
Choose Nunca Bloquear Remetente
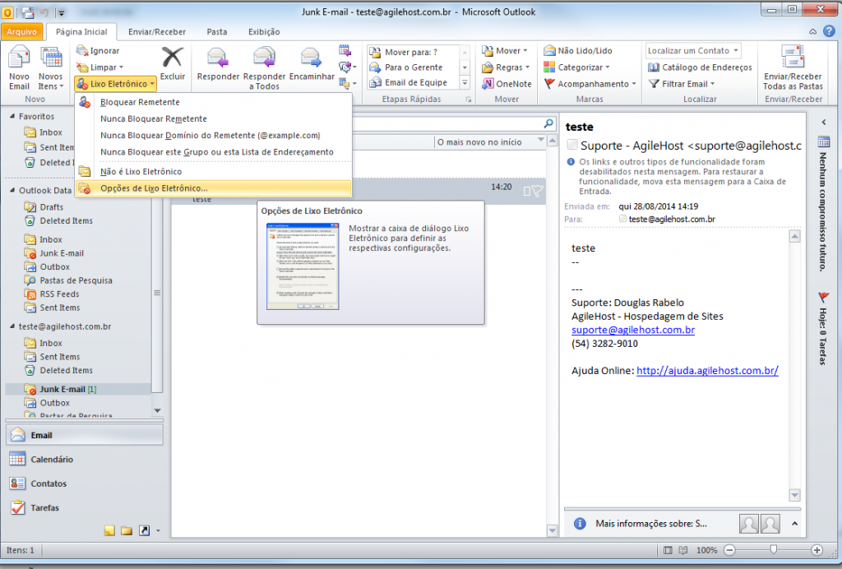pos(213,118)
